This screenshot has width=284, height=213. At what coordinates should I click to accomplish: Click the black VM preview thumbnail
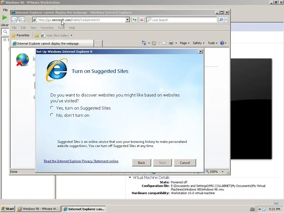(x=251, y=109)
